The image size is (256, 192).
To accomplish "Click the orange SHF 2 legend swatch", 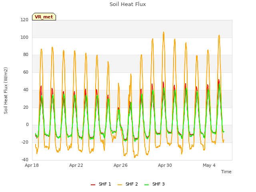I will [x=120, y=185].
